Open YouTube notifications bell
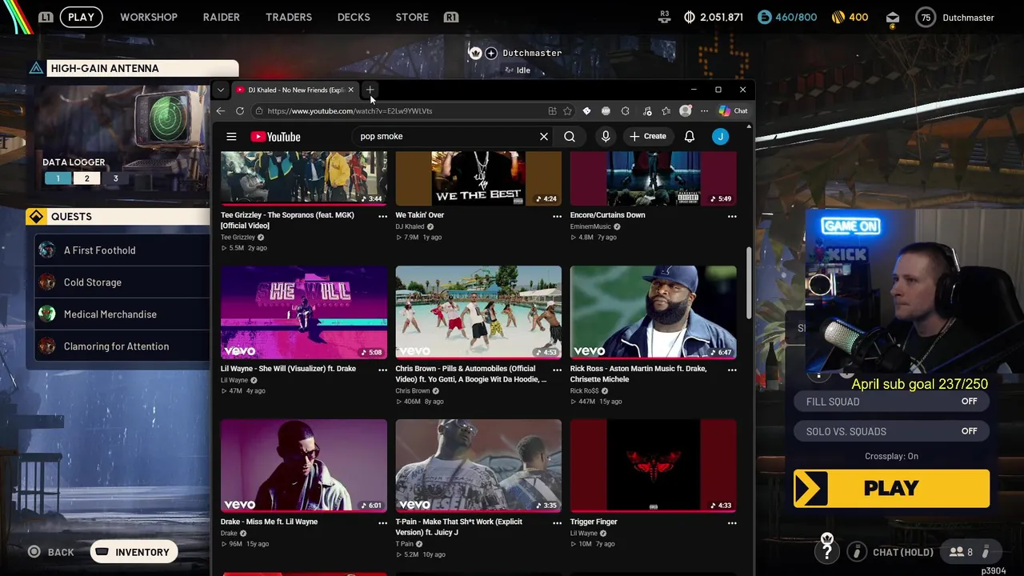The image size is (1024, 576). pos(690,137)
